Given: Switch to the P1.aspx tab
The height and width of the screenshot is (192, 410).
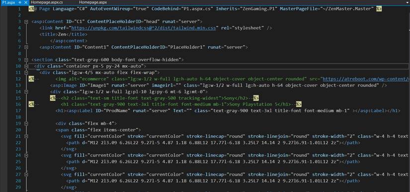Looking at the screenshot, I should tap(8, 2).
